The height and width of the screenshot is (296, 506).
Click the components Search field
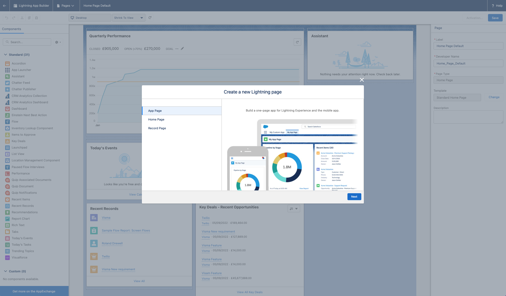coord(27,42)
